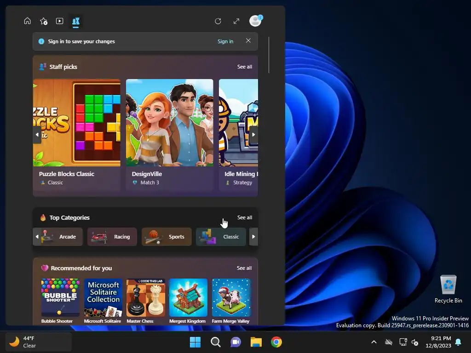
Task: Show hidden system tray icons
Action: click(x=374, y=342)
